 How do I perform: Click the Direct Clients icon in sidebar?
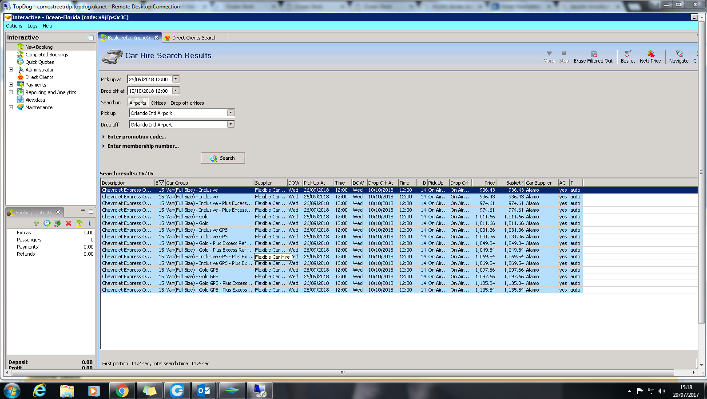[x=20, y=77]
